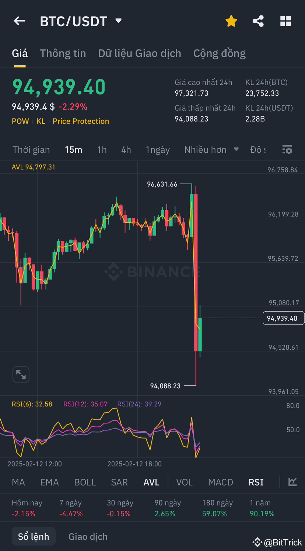Open the indicator chart editor icon
305x551 pixels.
pos(292,482)
